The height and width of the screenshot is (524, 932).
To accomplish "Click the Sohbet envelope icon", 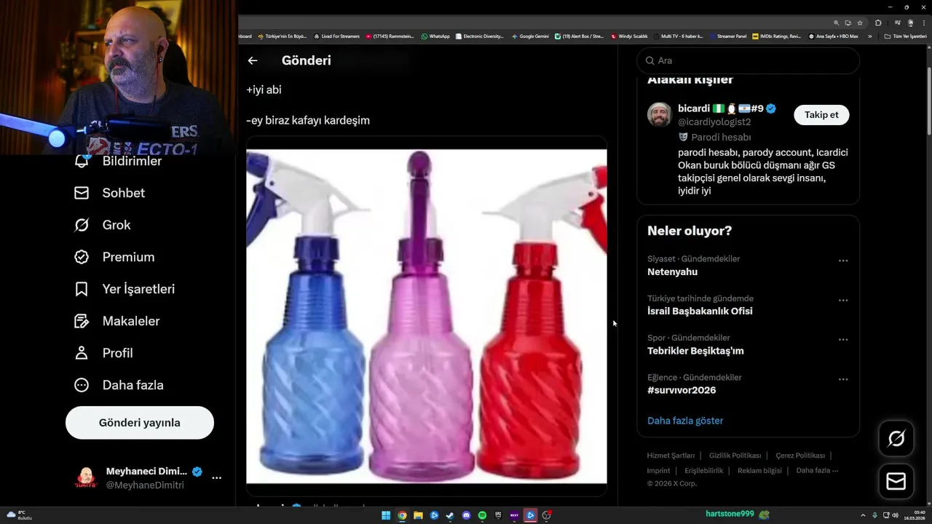I will point(82,193).
